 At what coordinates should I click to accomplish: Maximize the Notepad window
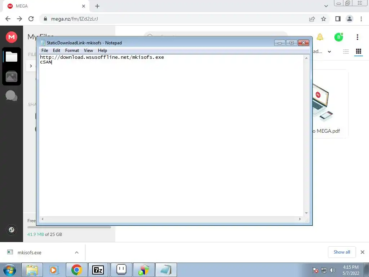coord(292,43)
